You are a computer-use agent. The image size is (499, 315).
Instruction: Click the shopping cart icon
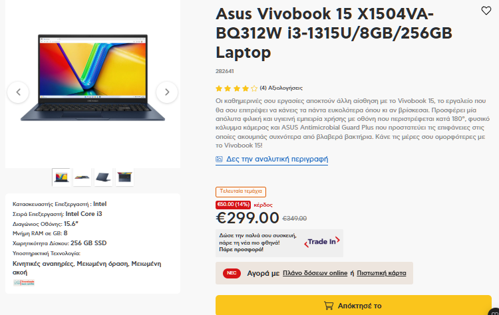pos(329,306)
